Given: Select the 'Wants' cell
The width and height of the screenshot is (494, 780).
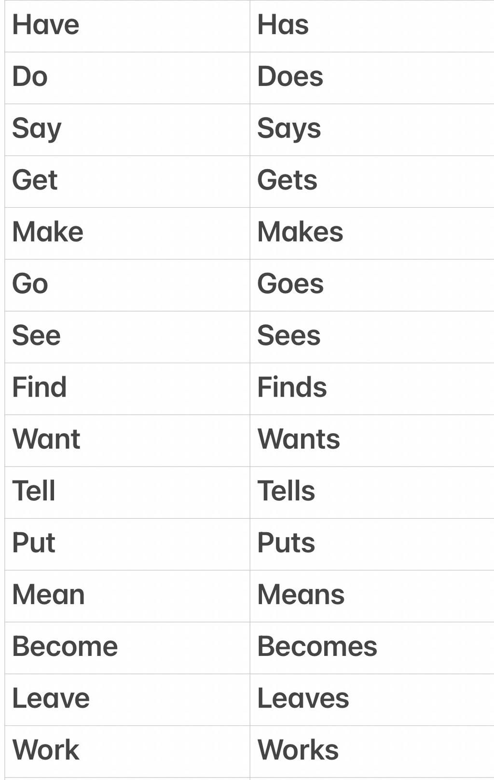Looking at the screenshot, I should pyautogui.click(x=372, y=440).
